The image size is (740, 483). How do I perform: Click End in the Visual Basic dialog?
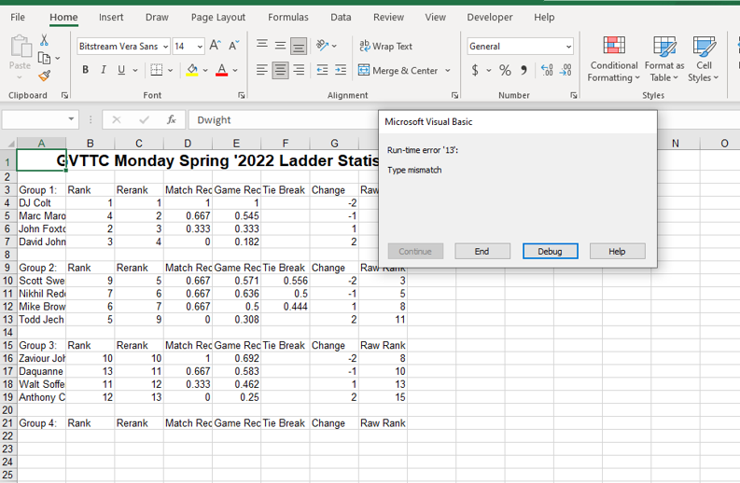[482, 251]
